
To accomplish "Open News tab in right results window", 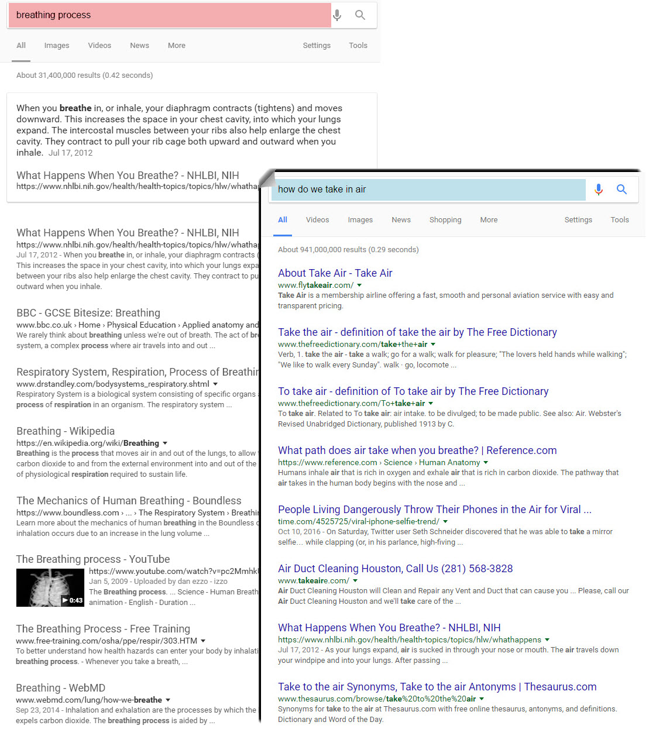I will click(401, 220).
